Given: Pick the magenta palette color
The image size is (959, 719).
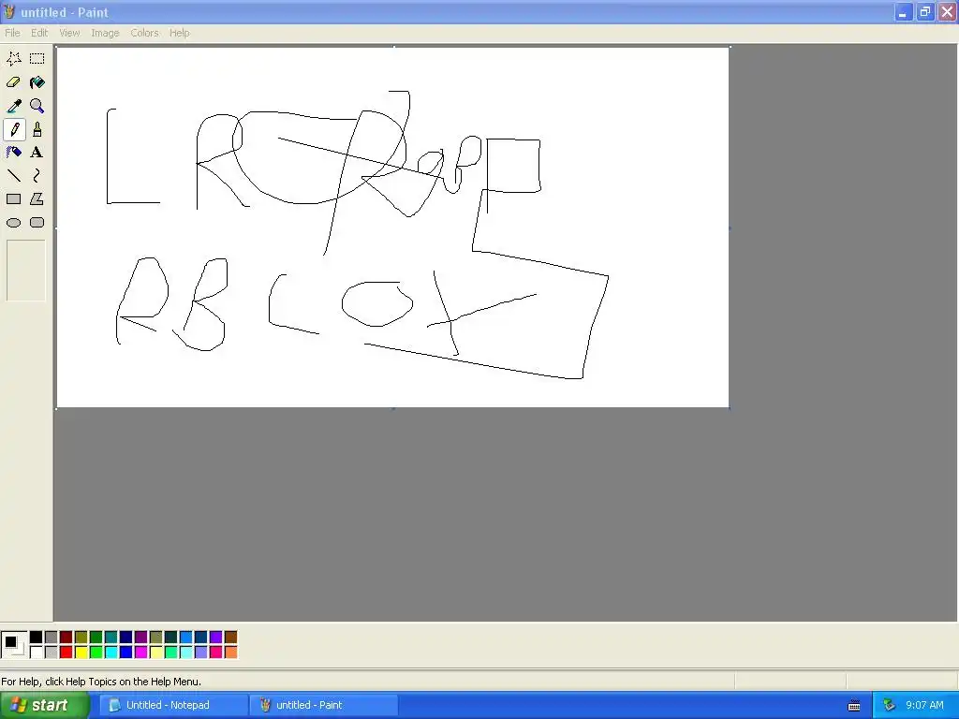Looking at the screenshot, I should click(140, 653).
